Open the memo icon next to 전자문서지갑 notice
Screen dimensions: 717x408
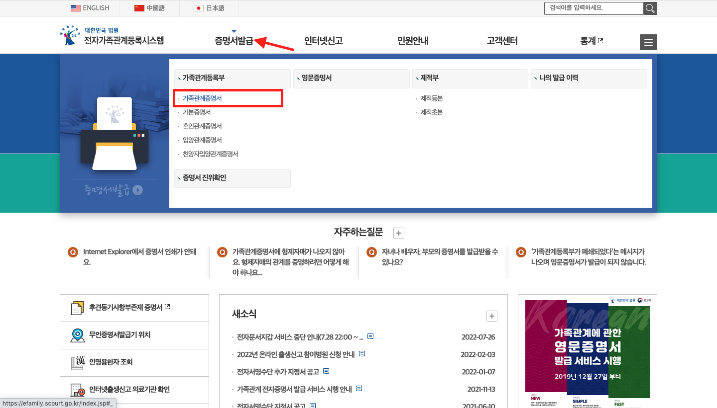tap(370, 336)
